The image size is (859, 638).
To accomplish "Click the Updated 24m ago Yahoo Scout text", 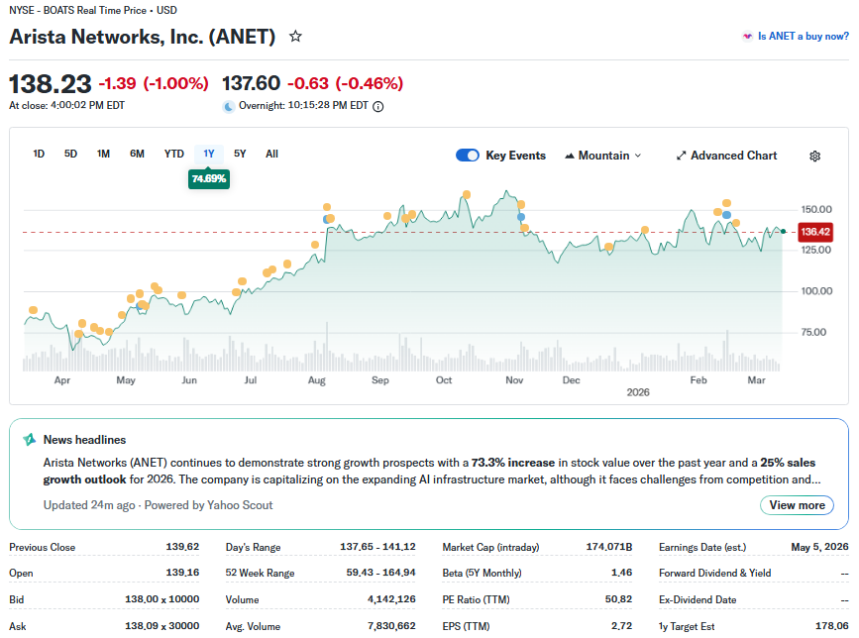I will click(158, 505).
